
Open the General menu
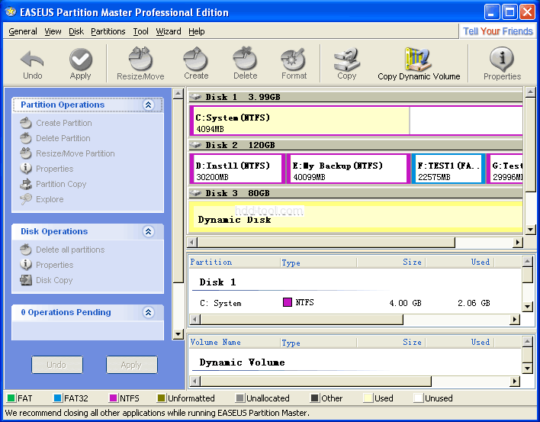(23, 31)
